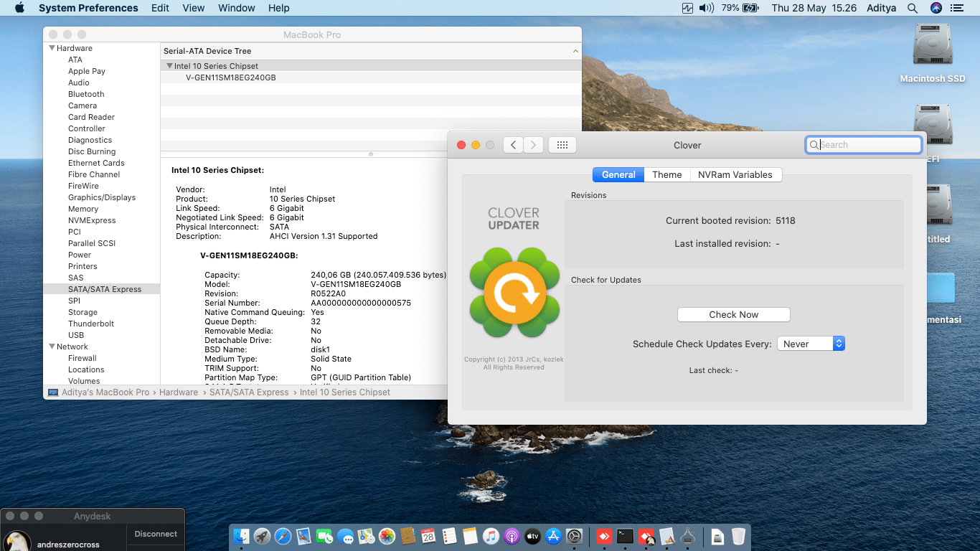Collapse the Network section in sidebar
This screenshot has height=551, width=980.
click(x=52, y=347)
